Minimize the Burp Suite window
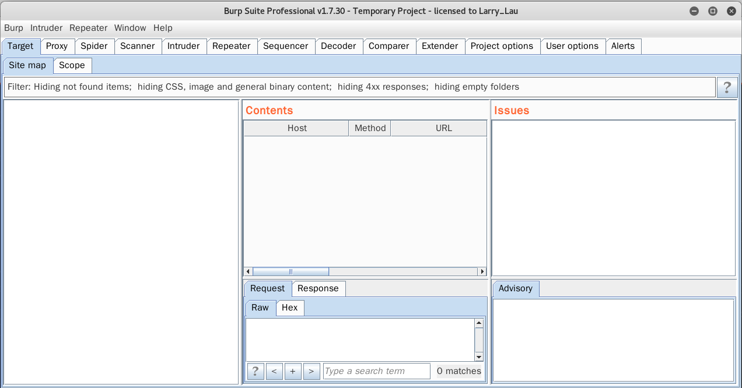This screenshot has height=388, width=742. pos(694,11)
